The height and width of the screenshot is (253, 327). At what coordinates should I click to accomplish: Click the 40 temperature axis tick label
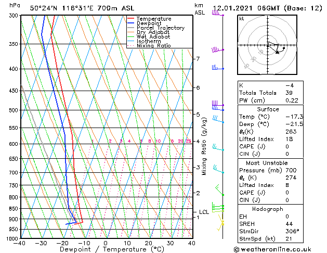pos(192,243)
